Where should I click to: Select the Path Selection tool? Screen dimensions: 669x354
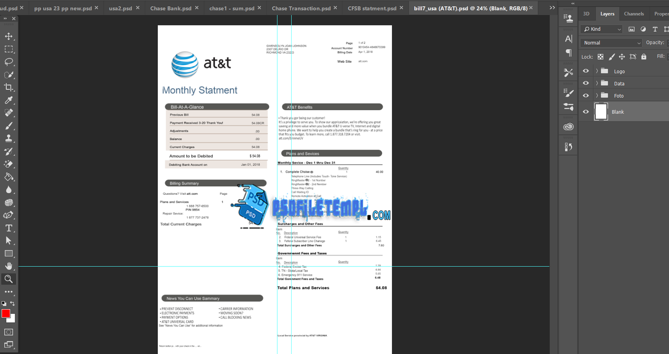coord(9,241)
